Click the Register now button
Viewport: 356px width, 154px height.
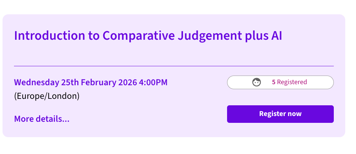(280, 114)
